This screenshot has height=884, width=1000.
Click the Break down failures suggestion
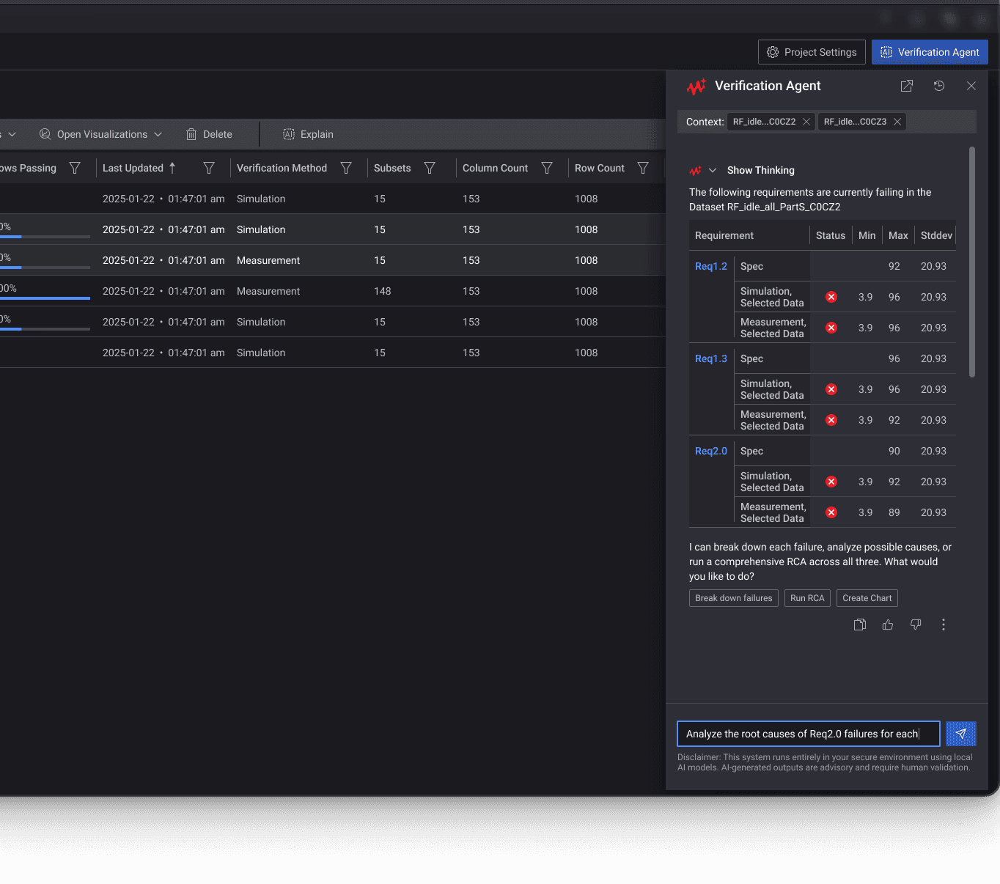(x=734, y=598)
